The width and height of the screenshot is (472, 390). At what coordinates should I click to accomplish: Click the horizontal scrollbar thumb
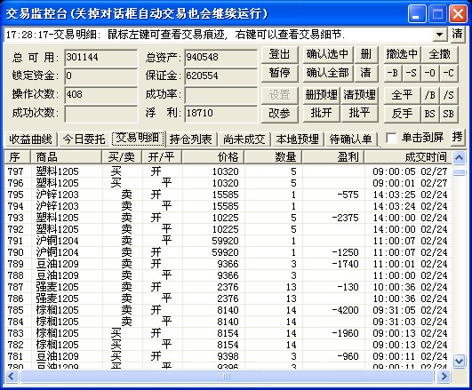pos(227,376)
